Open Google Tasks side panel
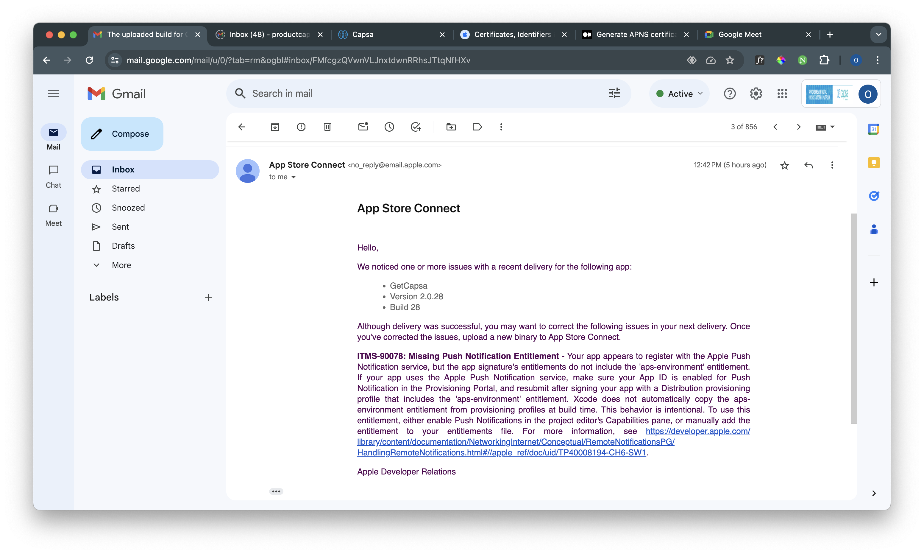924x554 pixels. (x=874, y=196)
